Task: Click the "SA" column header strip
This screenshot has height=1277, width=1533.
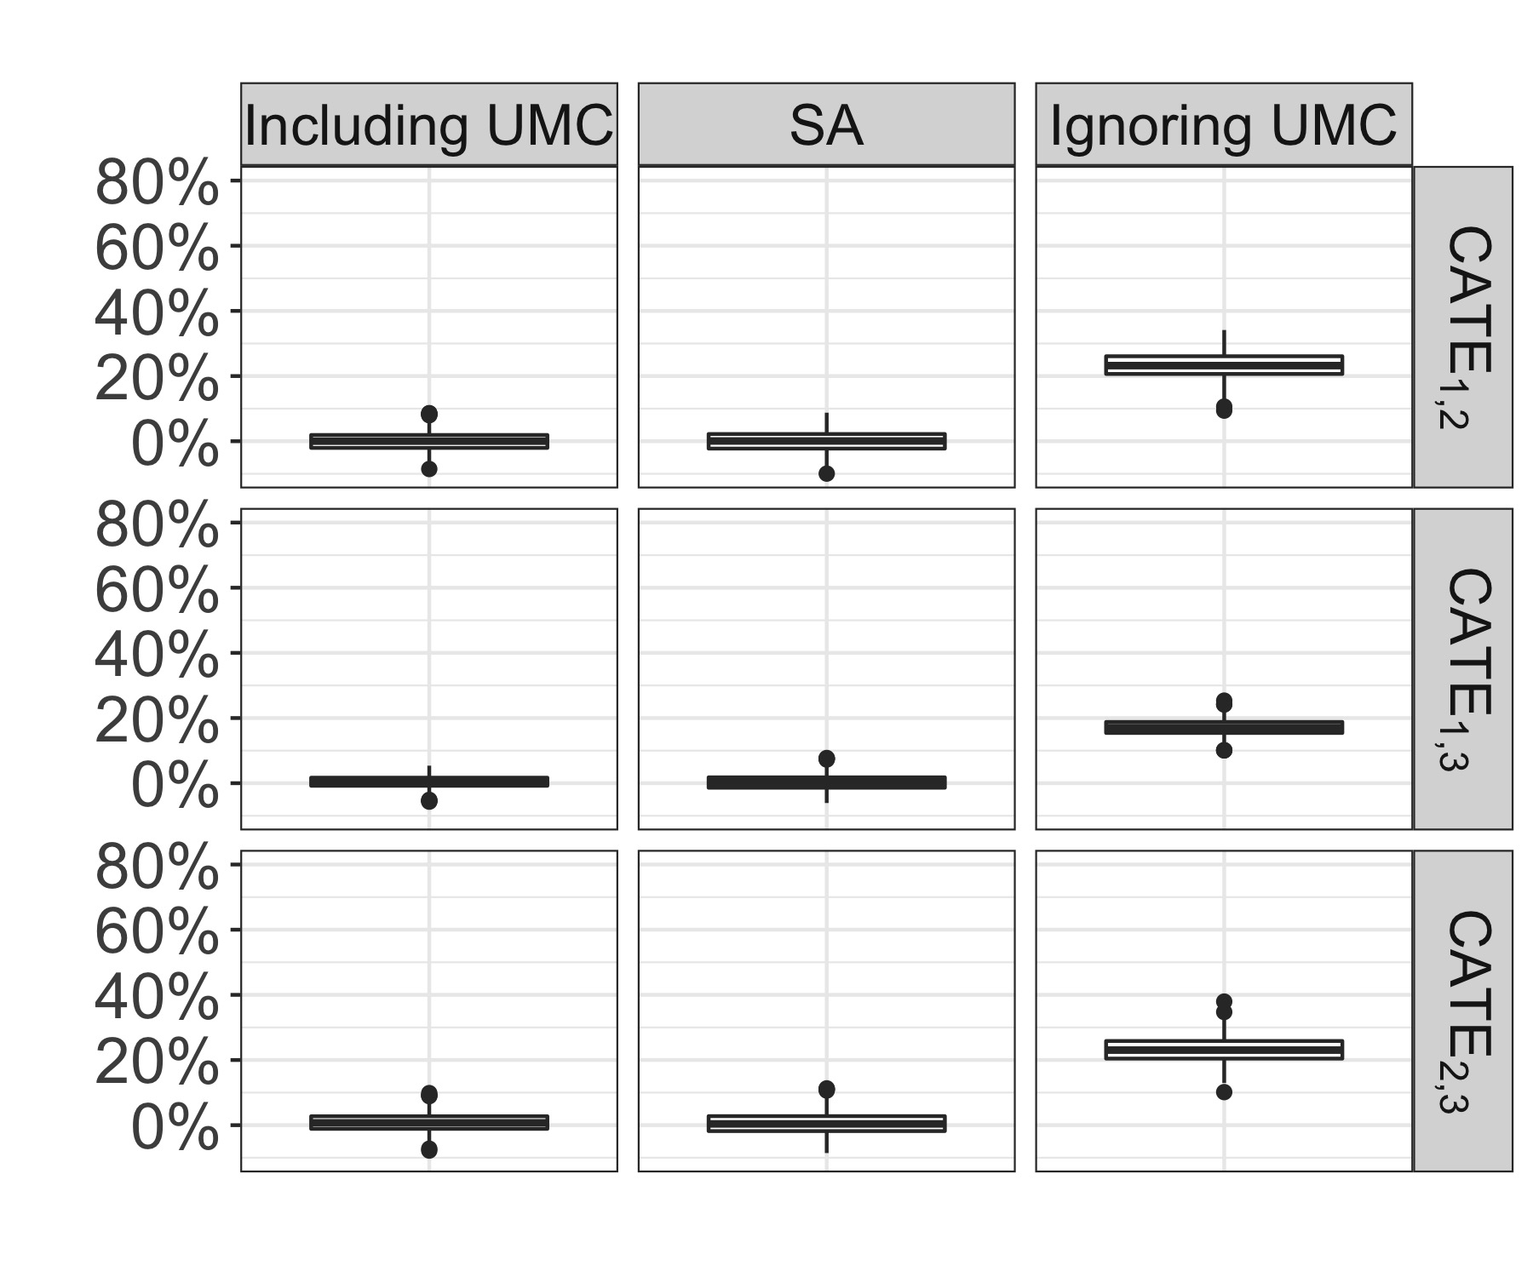Action: tap(826, 125)
